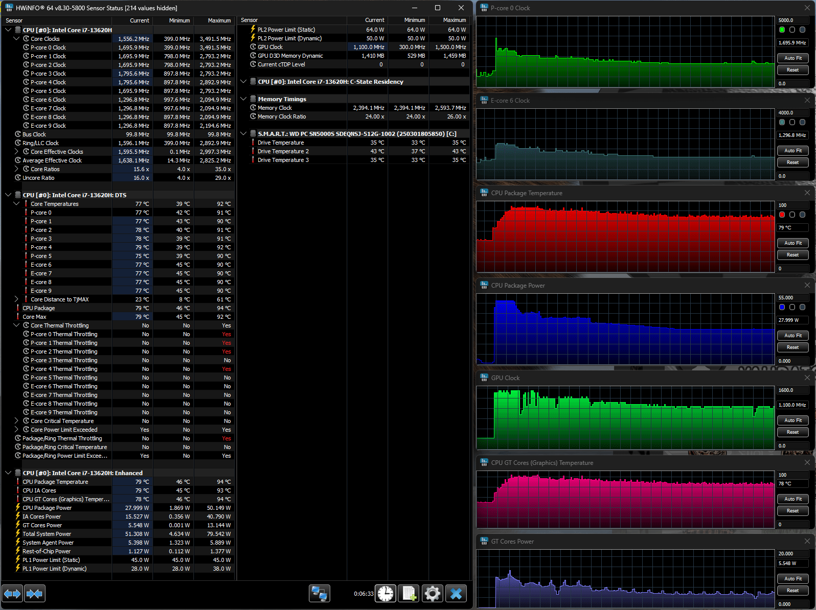Screen dimensions: 816x610
Task: Click the clock icon to reset timer
Action: 386,594
